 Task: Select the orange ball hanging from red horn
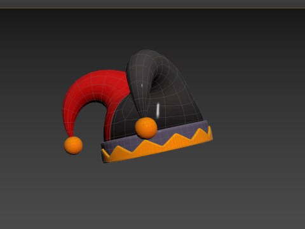coord(73,145)
